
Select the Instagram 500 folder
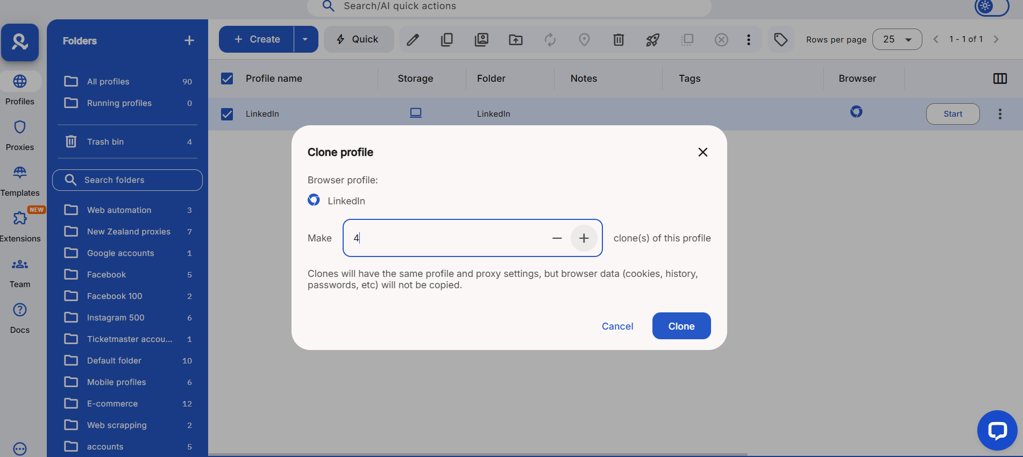tap(116, 318)
